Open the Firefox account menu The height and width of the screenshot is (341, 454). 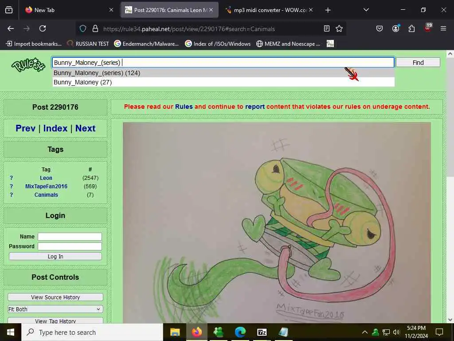point(395,28)
